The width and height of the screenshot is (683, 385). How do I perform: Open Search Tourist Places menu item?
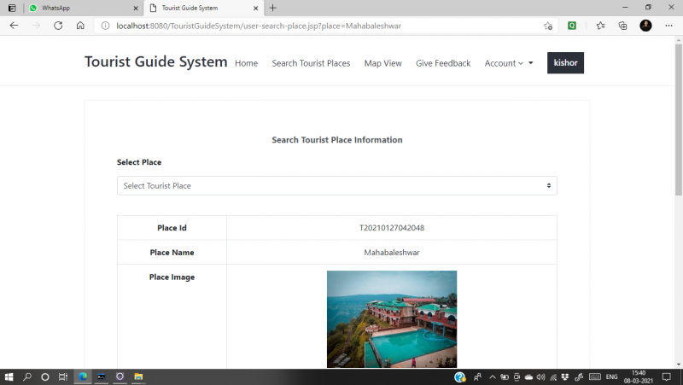click(311, 63)
